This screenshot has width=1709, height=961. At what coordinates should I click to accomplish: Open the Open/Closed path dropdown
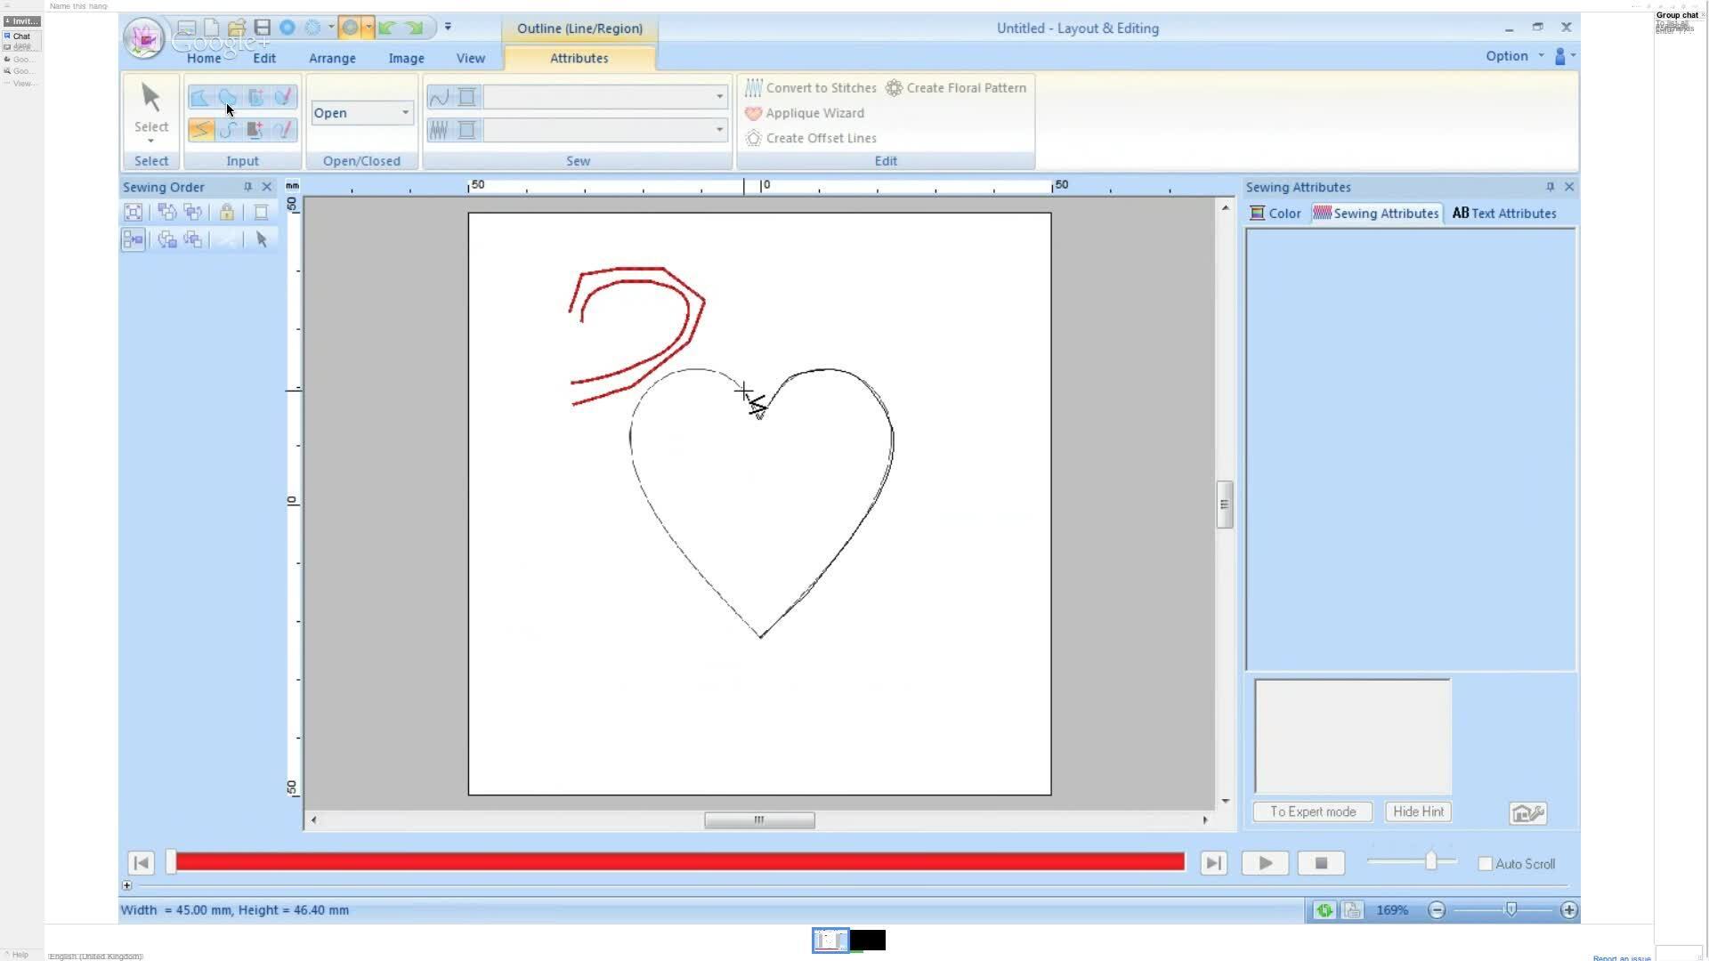point(405,113)
